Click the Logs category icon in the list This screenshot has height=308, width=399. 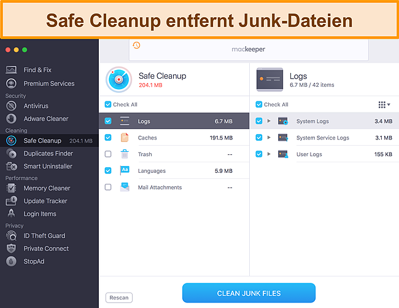125,121
